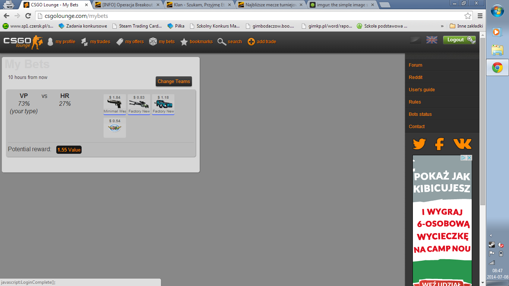The height and width of the screenshot is (286, 509).
Task: Open my bets from the navigation bar
Action: click(x=162, y=42)
